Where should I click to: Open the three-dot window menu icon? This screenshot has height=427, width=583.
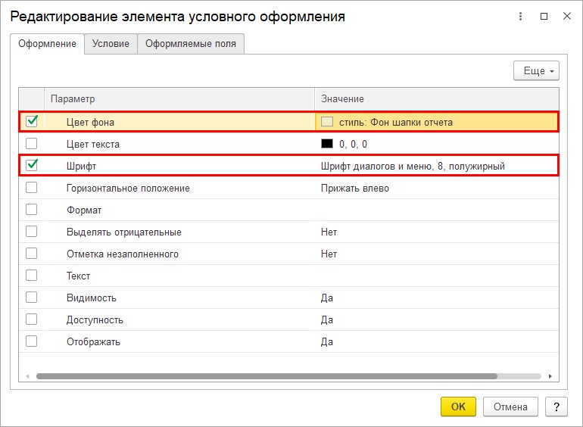pos(520,16)
